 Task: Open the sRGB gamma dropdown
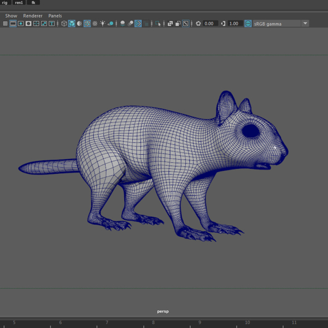point(281,24)
